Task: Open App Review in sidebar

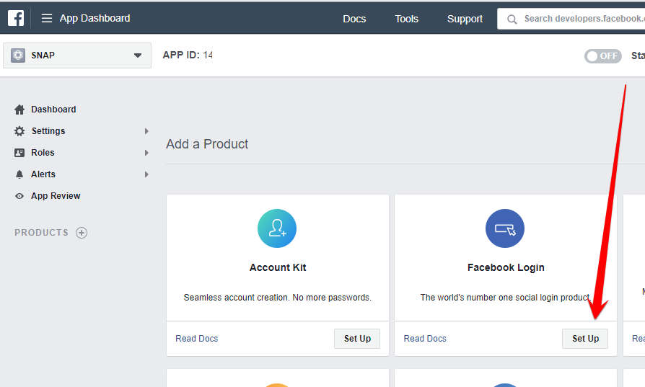Action: (x=56, y=196)
